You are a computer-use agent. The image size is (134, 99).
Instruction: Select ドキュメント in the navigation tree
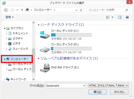[20, 33]
